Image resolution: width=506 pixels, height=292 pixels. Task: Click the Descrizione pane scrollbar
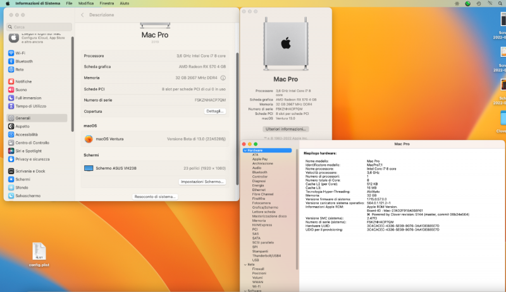point(238,119)
